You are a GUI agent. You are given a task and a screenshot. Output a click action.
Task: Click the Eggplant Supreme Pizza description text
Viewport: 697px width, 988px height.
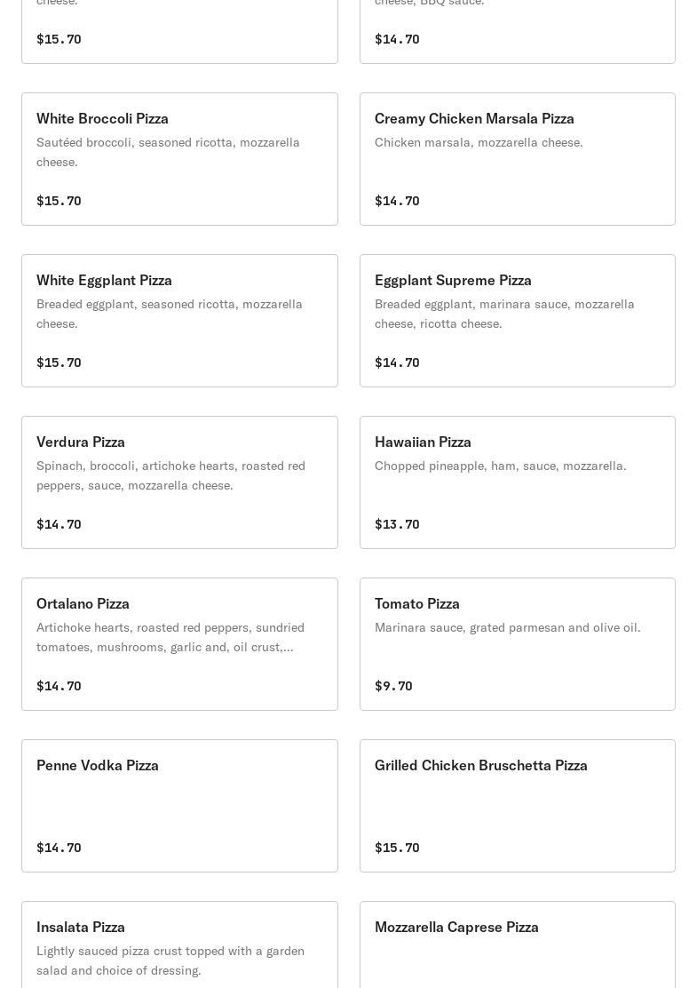[504, 314]
